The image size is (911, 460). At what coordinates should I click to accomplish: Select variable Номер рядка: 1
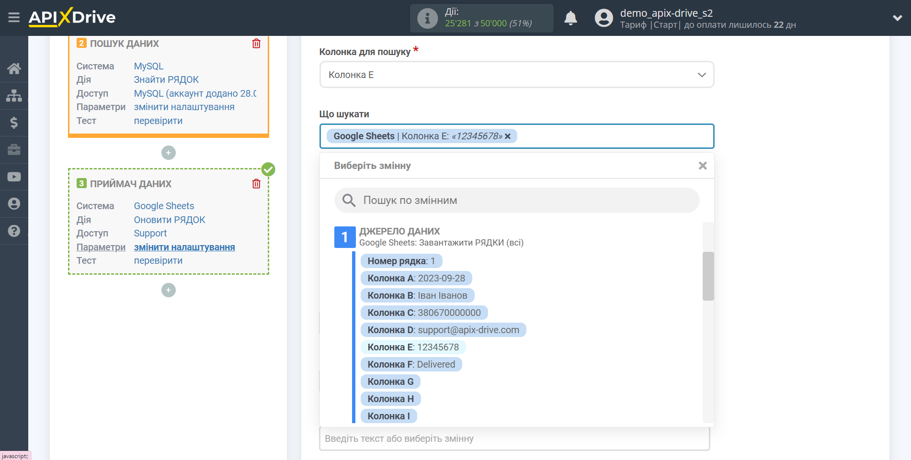401,261
